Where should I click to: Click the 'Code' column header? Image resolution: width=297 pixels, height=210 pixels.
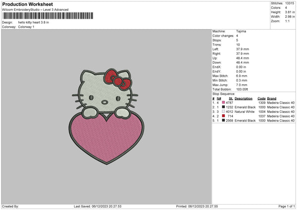(261, 99)
